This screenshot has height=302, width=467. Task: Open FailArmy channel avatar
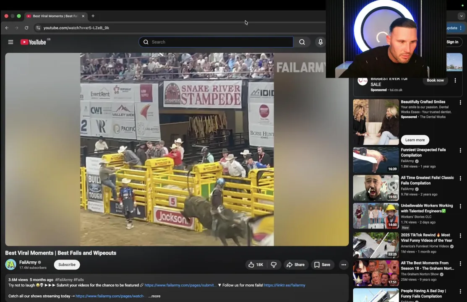(x=11, y=265)
